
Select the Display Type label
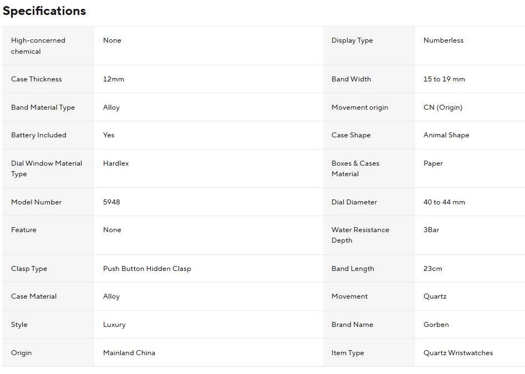[352, 40]
